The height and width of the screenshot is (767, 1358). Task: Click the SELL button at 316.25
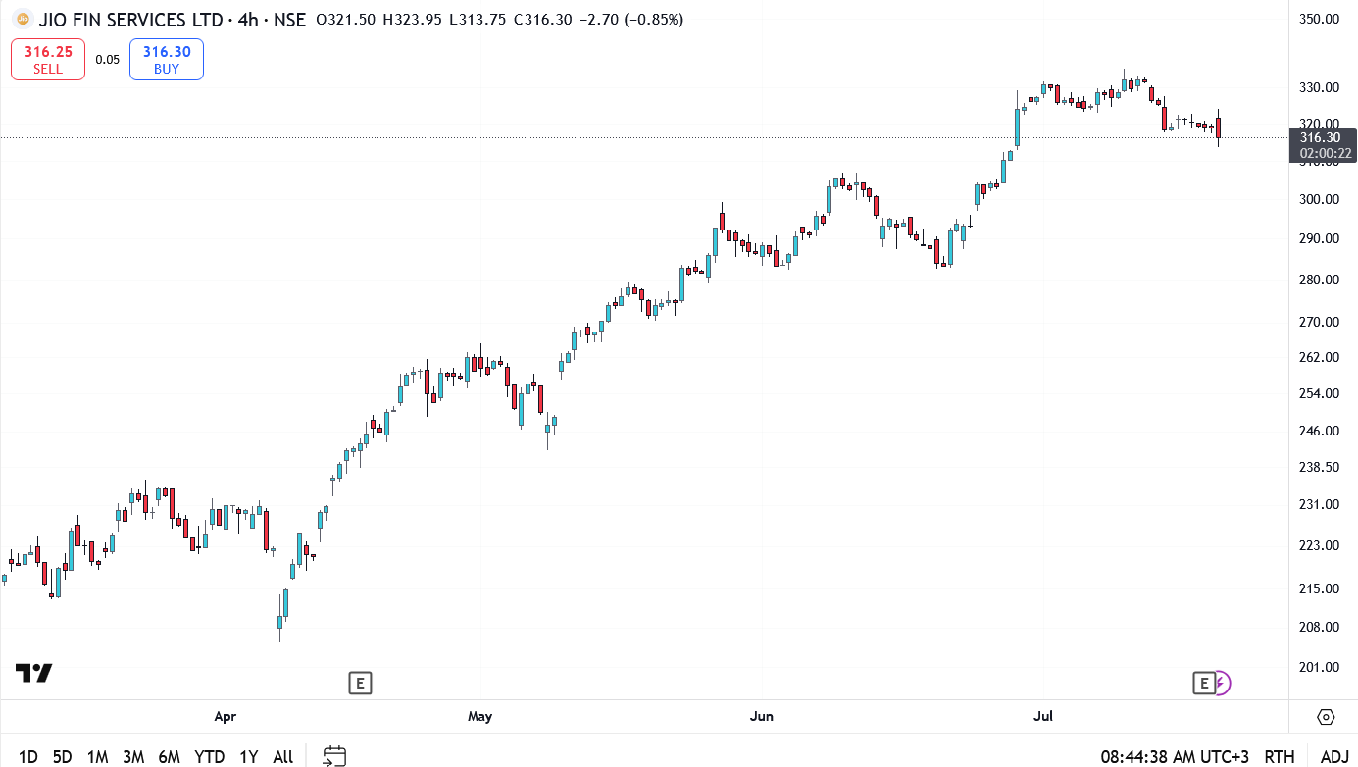click(48, 59)
